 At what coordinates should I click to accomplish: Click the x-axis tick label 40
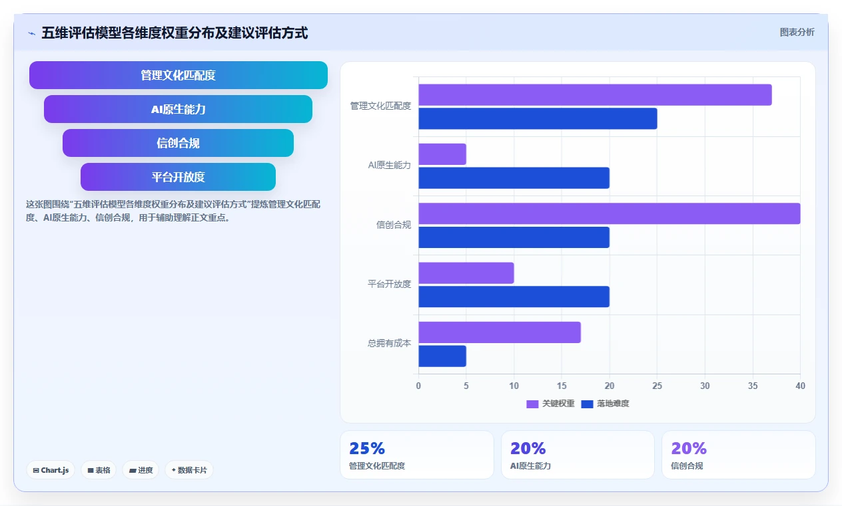pyautogui.click(x=800, y=386)
